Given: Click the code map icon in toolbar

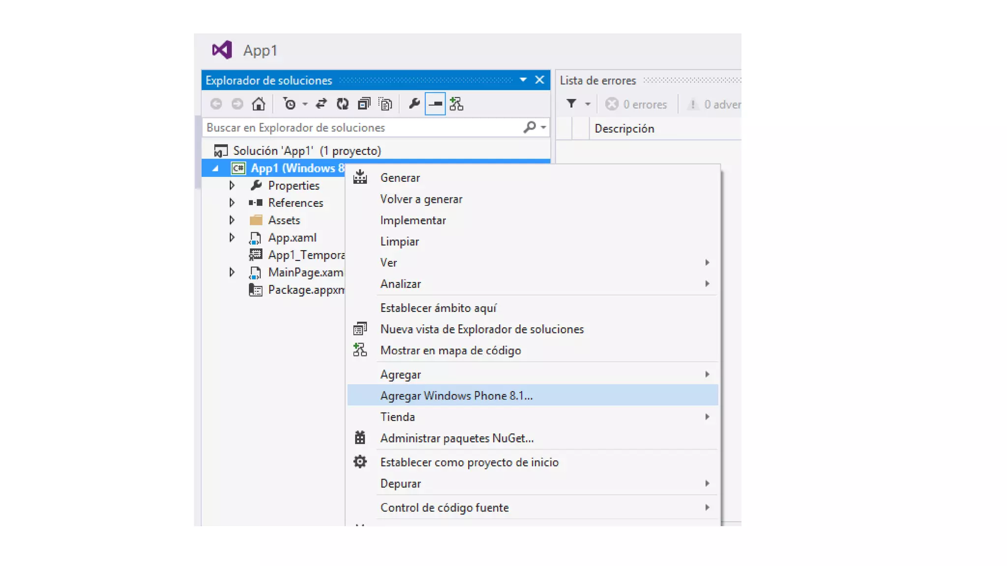Looking at the screenshot, I should pyautogui.click(x=456, y=104).
